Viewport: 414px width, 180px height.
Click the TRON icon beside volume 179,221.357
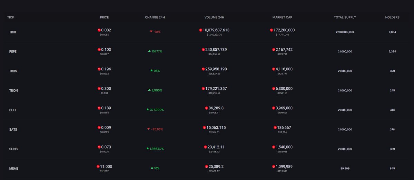pos(203,89)
